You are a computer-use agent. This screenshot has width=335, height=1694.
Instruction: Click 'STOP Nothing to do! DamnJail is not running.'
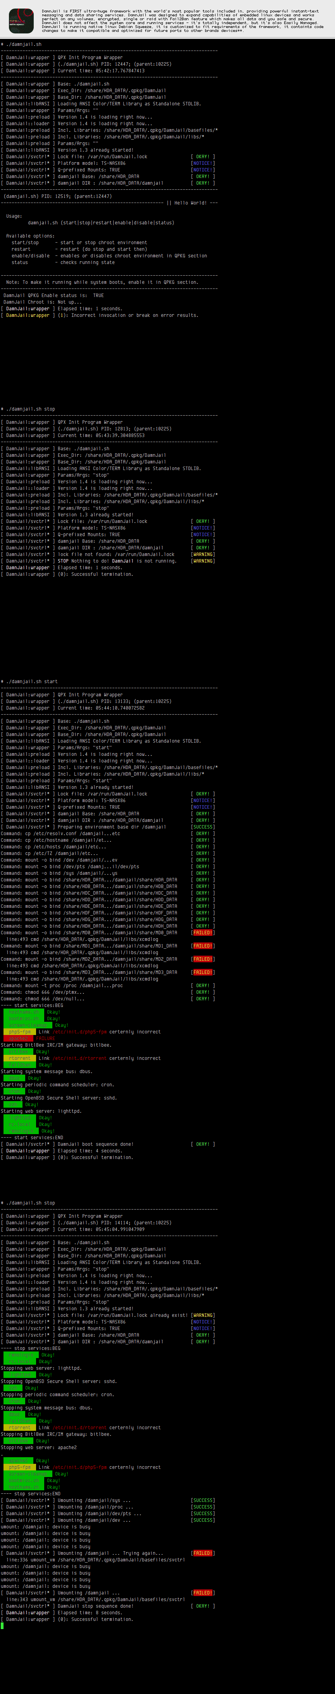[x=117, y=560]
